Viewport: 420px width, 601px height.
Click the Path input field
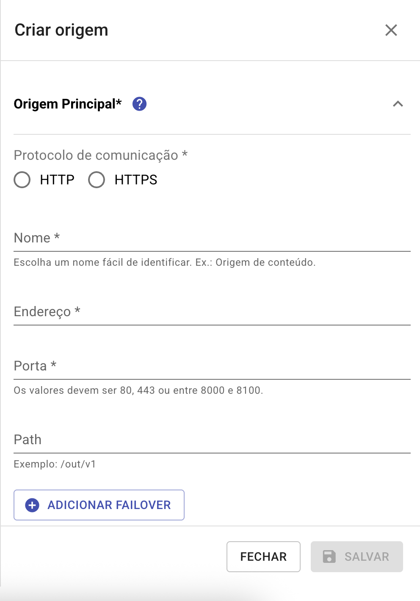212,440
